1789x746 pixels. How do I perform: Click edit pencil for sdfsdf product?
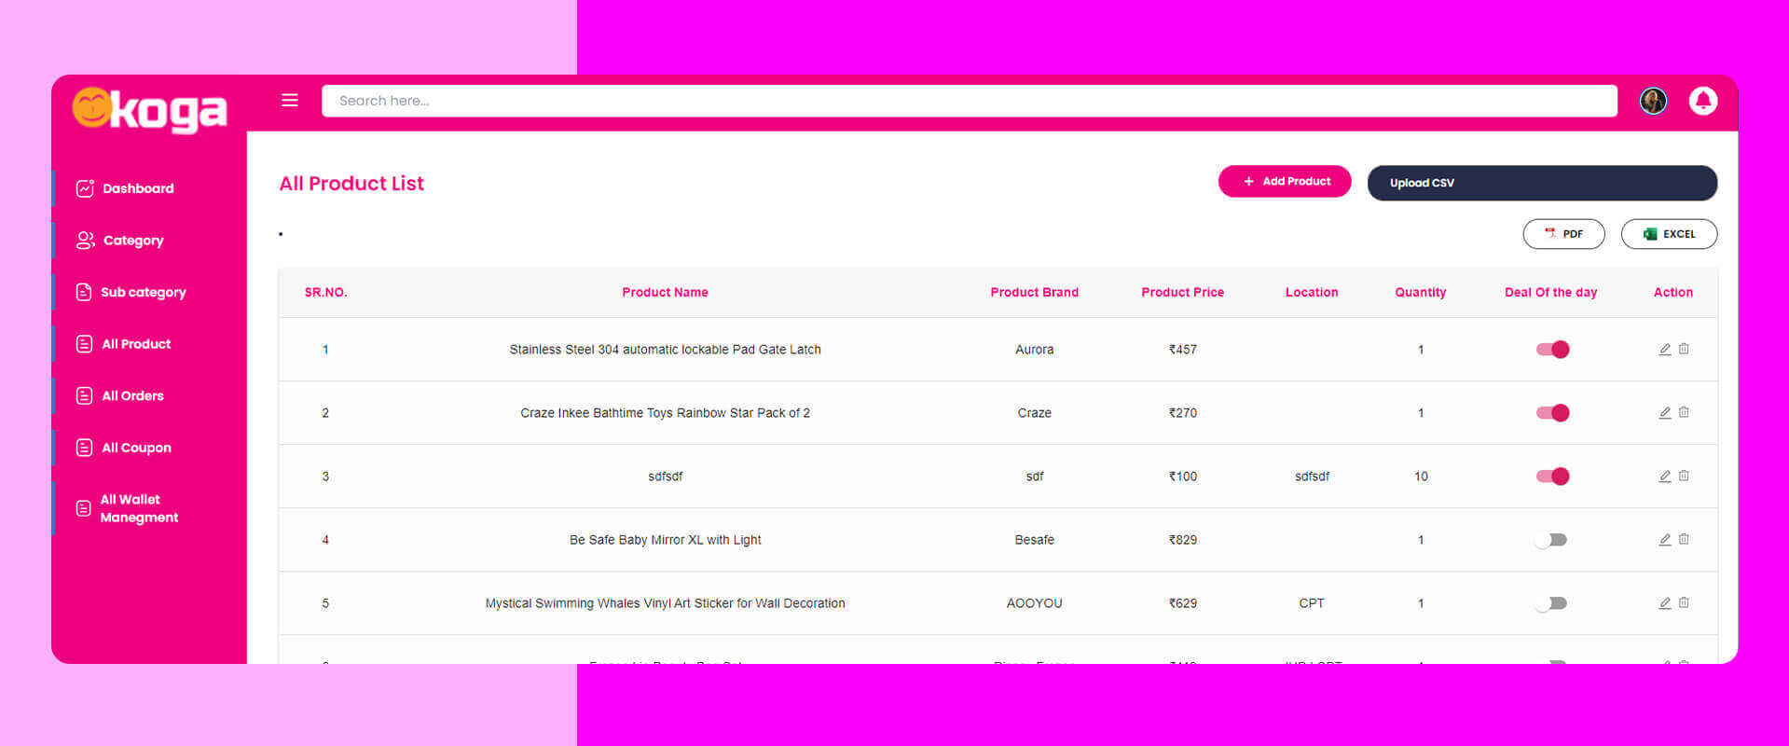click(x=1664, y=477)
